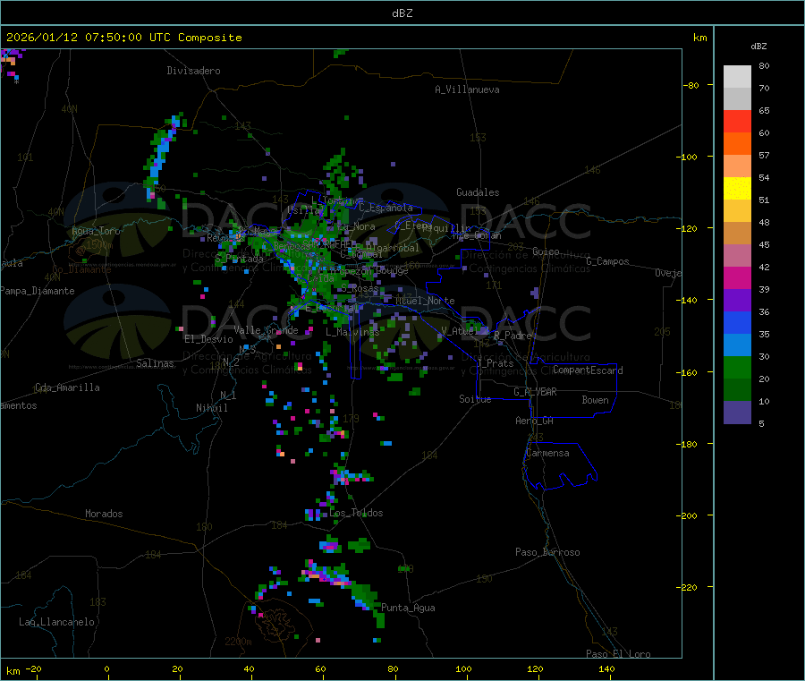805x681 pixels.
Task: Select the Valle_Grande label
Action: [266, 330]
